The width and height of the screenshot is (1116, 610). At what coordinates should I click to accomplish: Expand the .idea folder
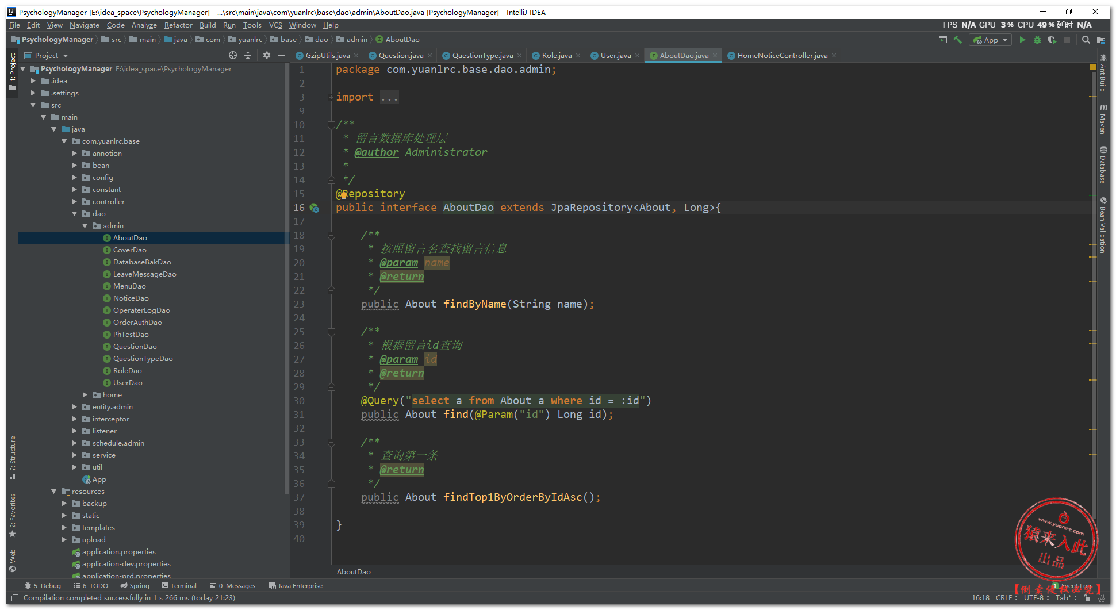33,81
